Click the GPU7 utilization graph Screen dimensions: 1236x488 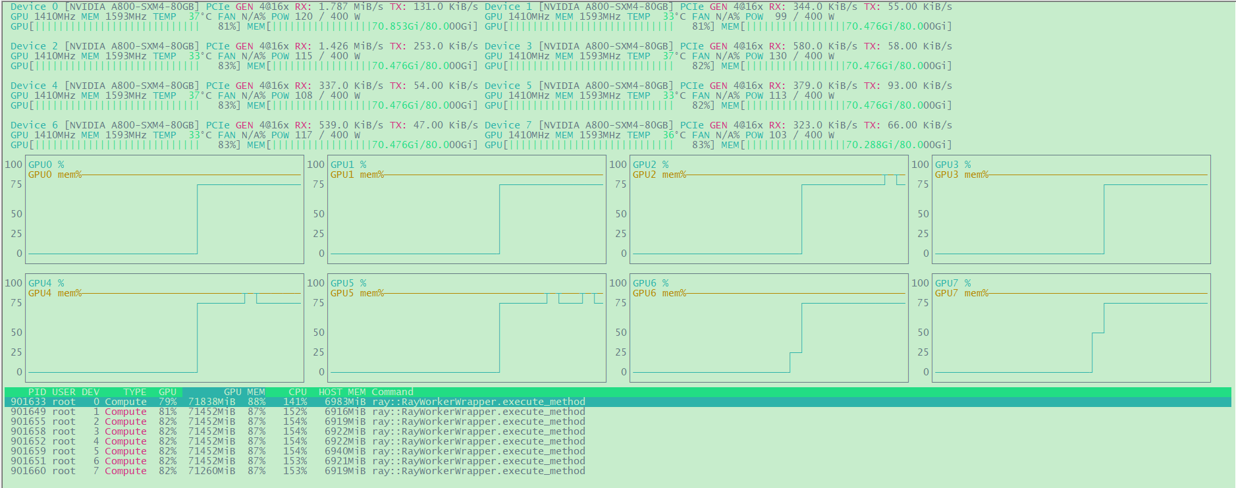(x=1071, y=329)
